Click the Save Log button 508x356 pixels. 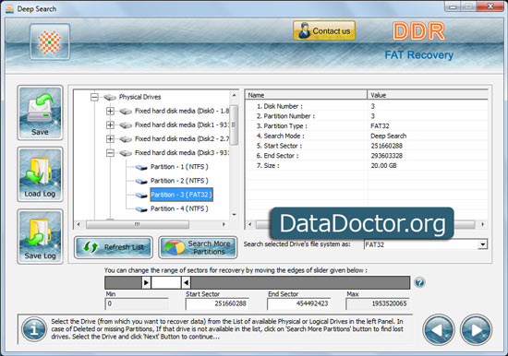pos(40,237)
